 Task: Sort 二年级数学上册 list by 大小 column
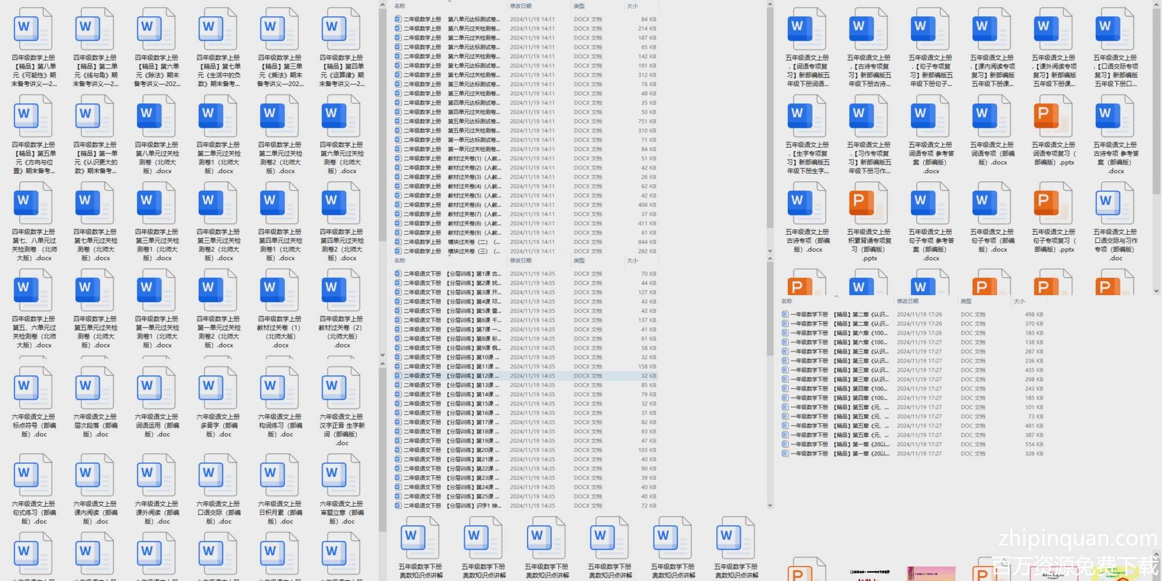click(x=633, y=6)
